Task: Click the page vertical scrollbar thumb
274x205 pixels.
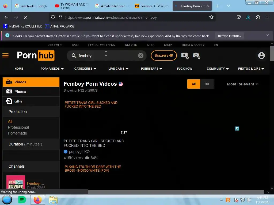Action: tap(272, 53)
